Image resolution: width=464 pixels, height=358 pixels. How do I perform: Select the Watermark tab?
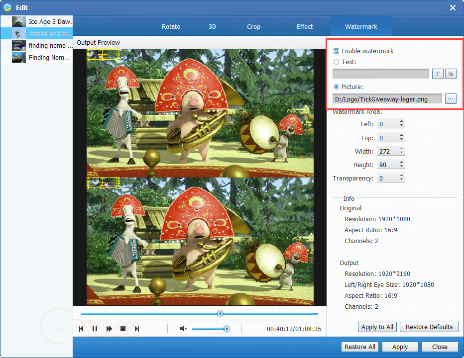[361, 27]
